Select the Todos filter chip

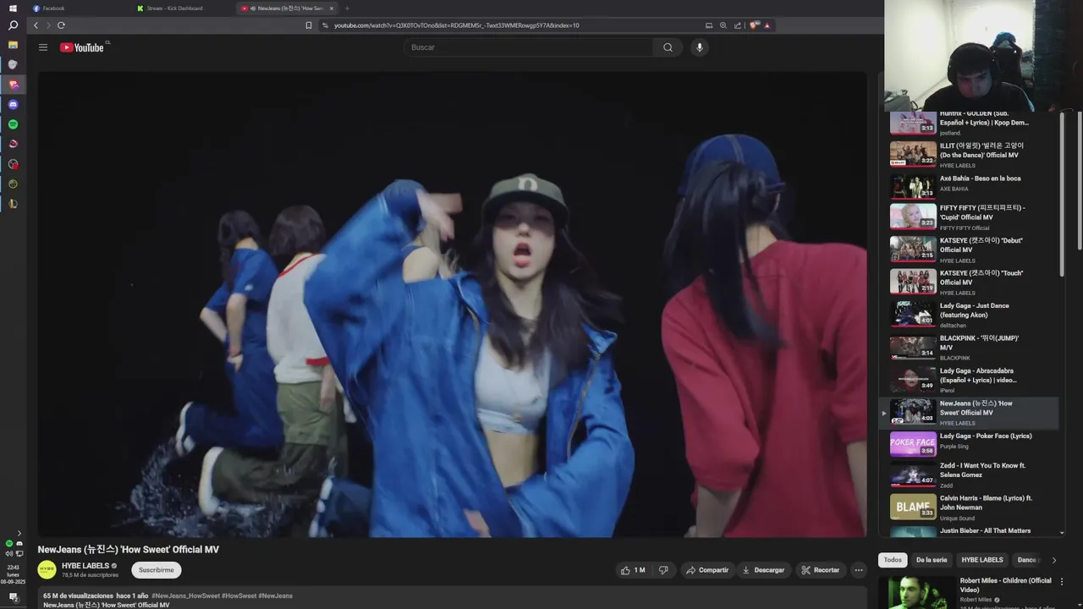tap(893, 560)
